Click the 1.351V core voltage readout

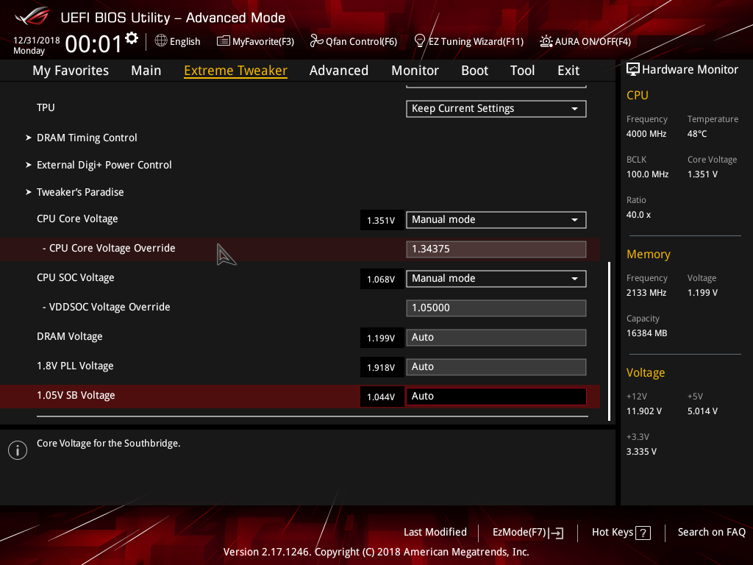382,220
